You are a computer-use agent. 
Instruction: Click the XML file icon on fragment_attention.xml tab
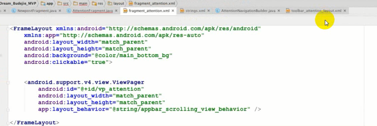pos(125,11)
